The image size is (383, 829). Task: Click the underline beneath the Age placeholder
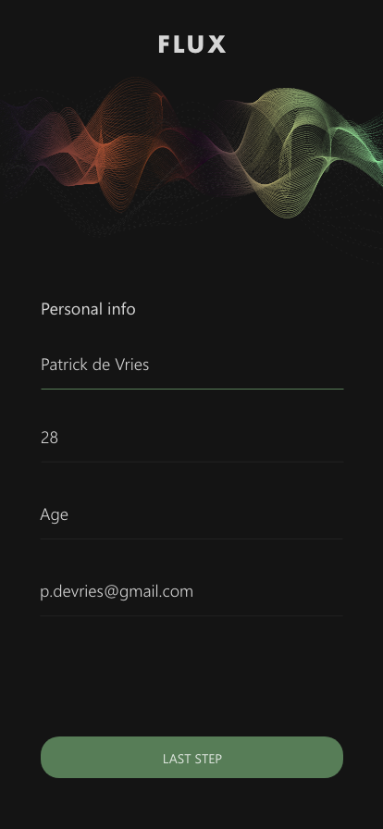point(191,539)
